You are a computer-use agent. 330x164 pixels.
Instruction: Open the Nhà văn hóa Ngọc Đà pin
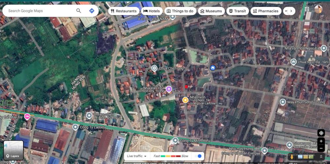pyautogui.click(x=324, y=48)
